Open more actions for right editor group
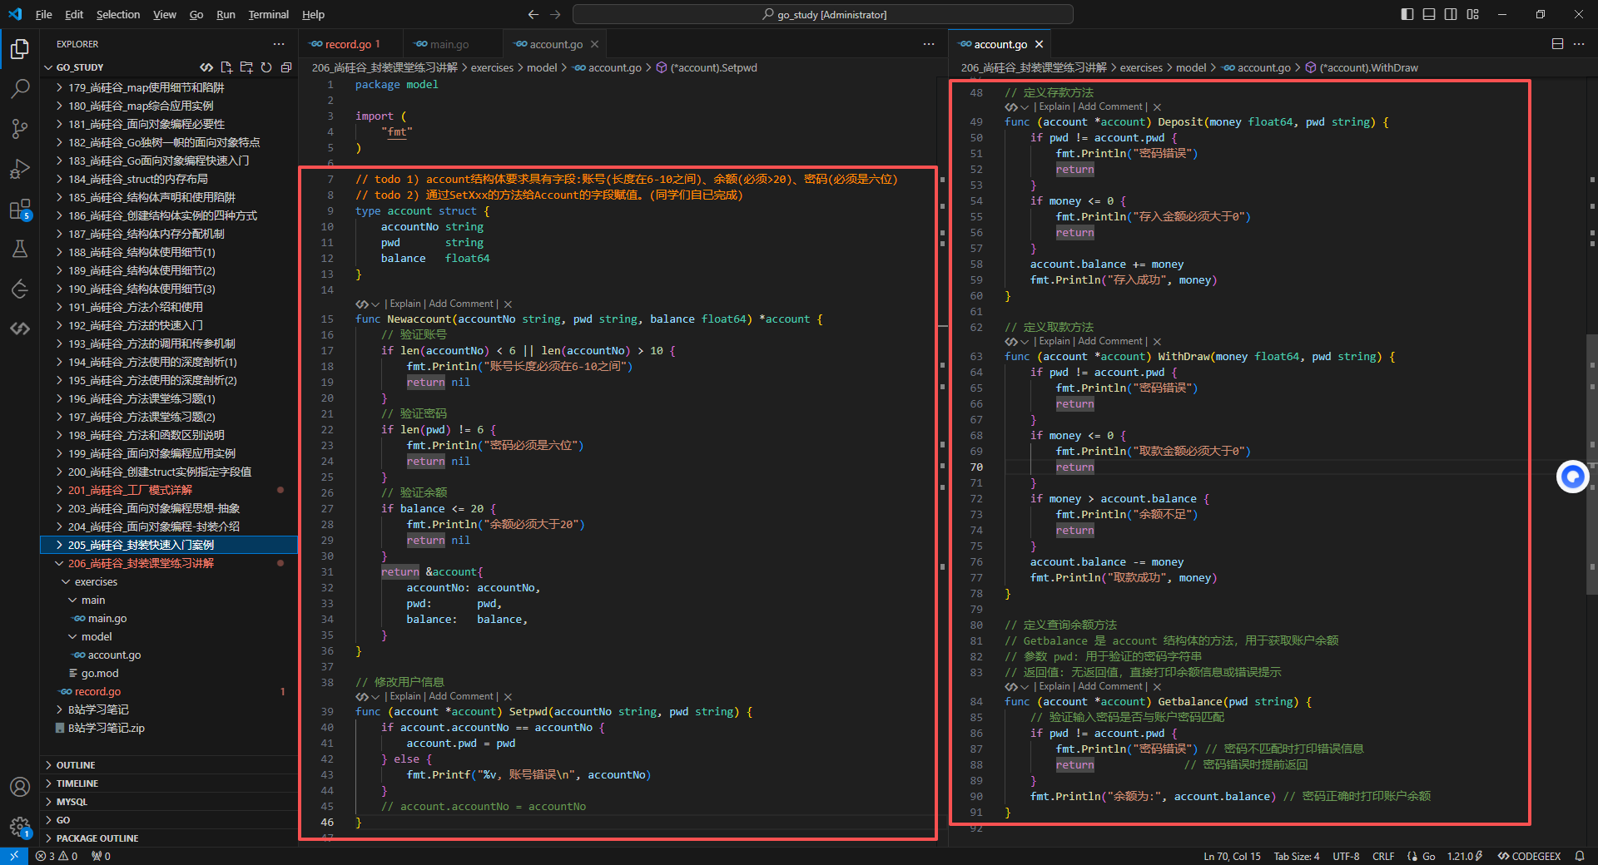 [x=1579, y=44]
